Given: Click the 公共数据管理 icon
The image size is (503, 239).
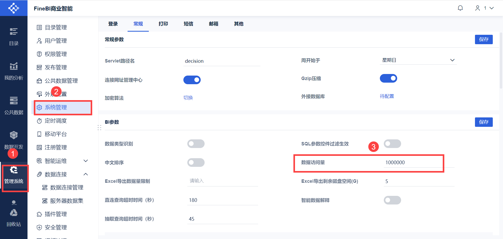Looking at the screenshot, I should [x=39, y=81].
